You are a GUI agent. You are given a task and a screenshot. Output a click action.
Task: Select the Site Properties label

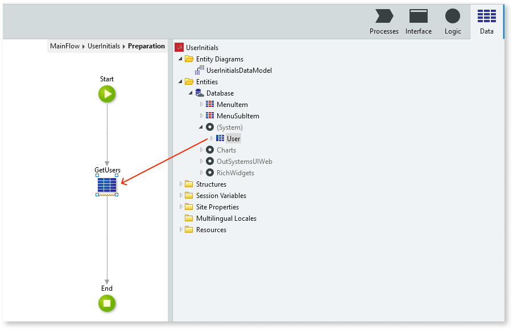click(x=218, y=207)
